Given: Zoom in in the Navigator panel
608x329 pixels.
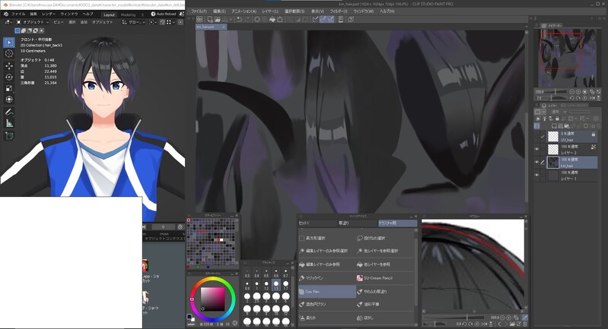Looking at the screenshot, I should point(578,92).
